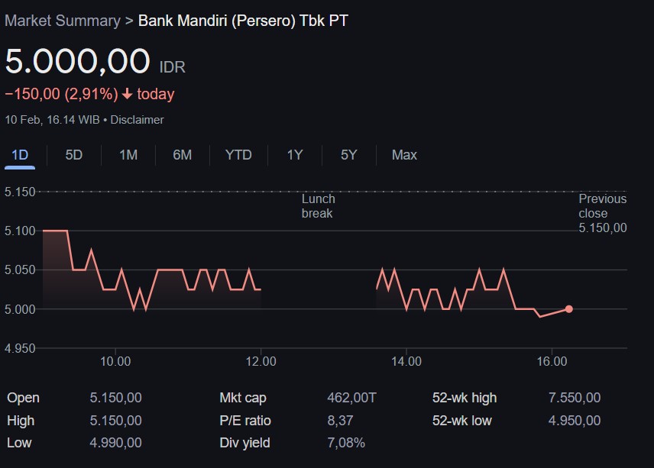Open the Disclaimer link
This screenshot has width=654, height=468.
[138, 120]
